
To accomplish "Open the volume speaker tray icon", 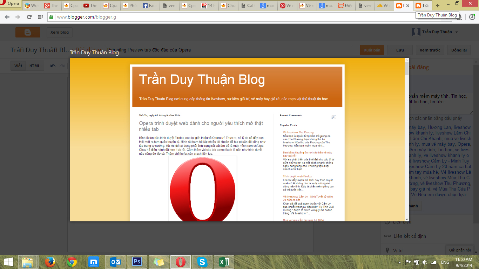I will pyautogui.click(x=425, y=262).
